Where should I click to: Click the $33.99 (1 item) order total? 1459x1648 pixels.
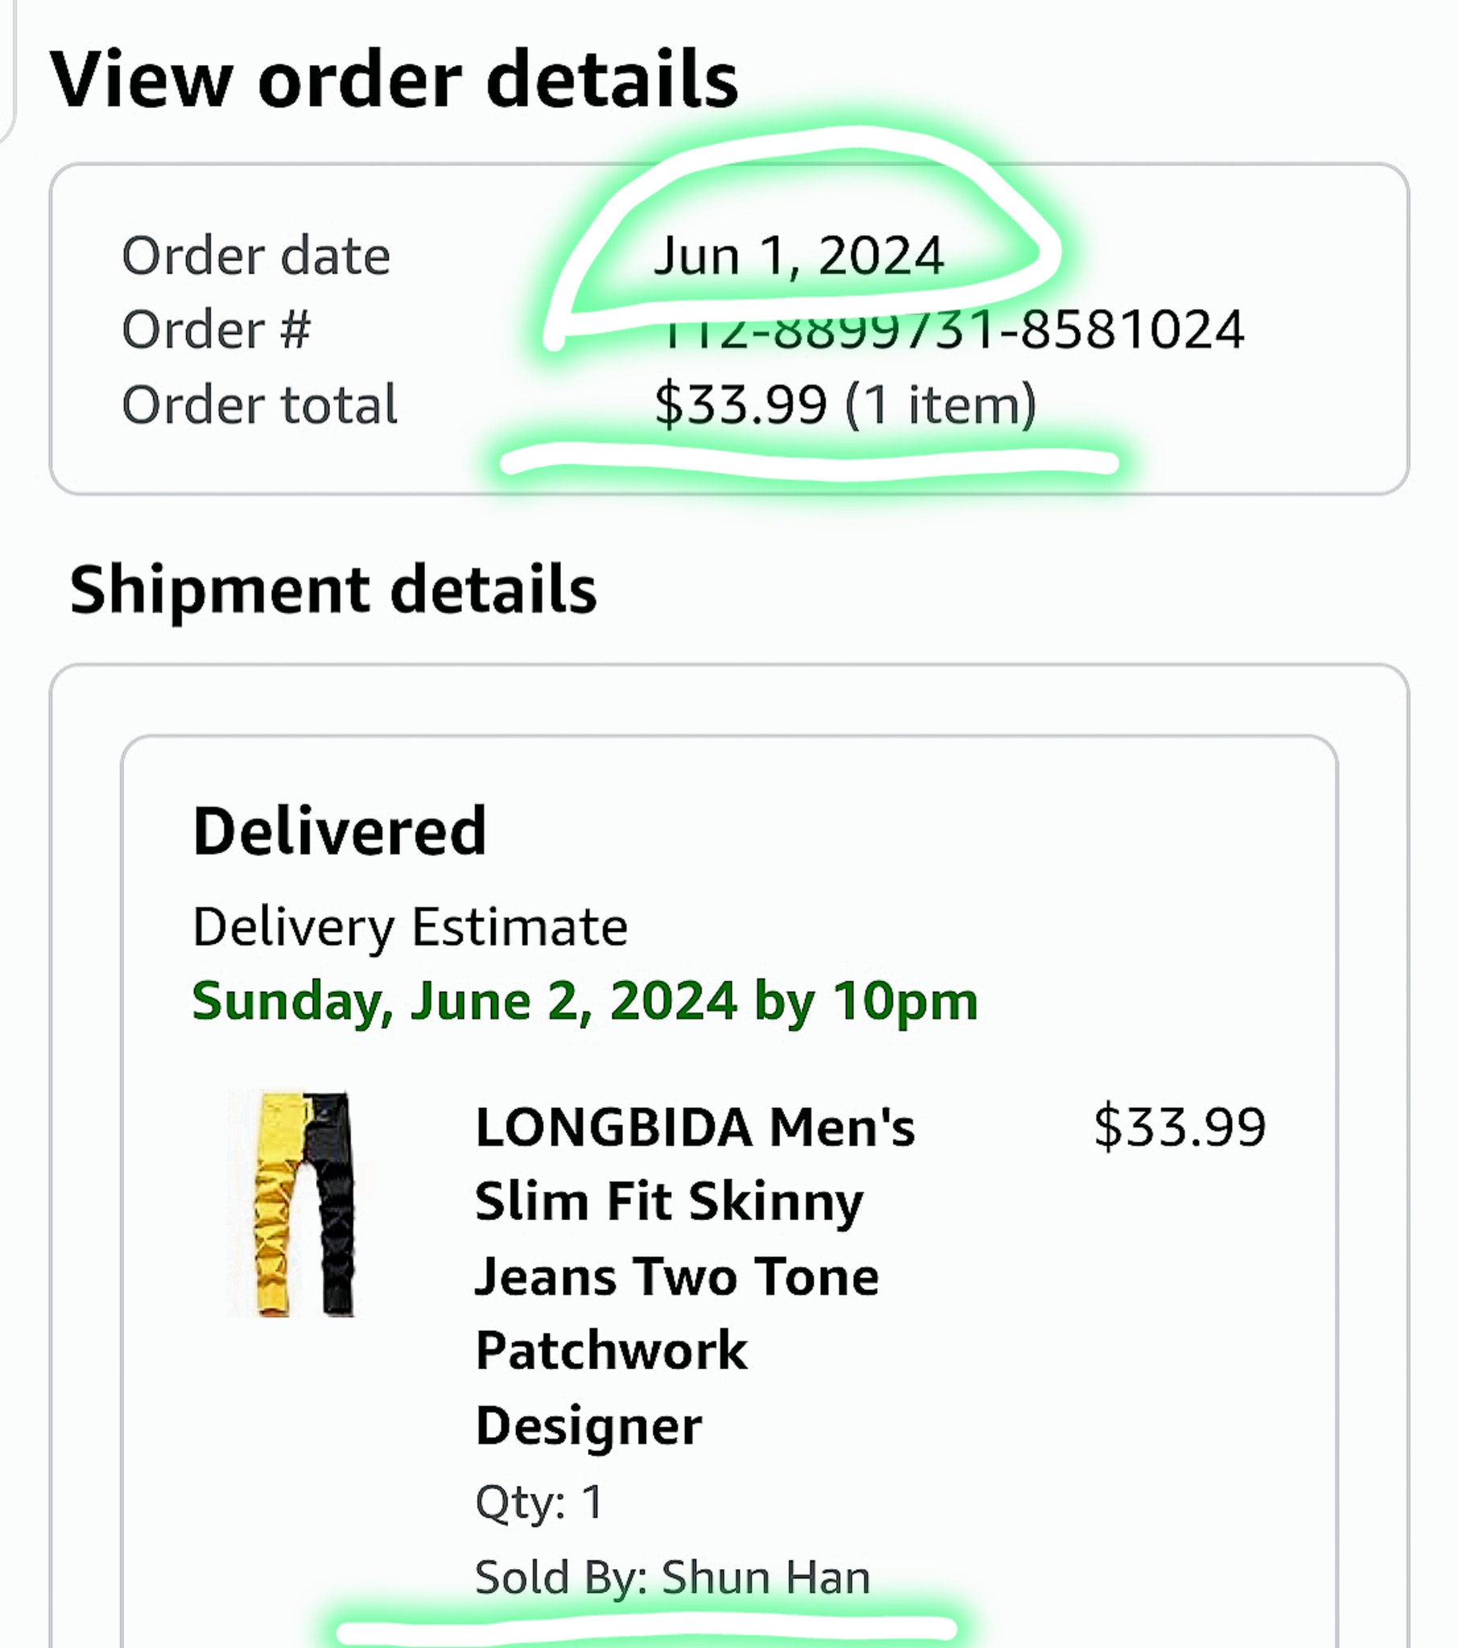[844, 404]
